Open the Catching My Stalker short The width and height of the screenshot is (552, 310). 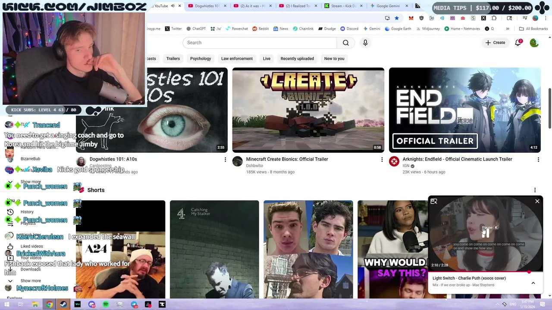pos(214,249)
